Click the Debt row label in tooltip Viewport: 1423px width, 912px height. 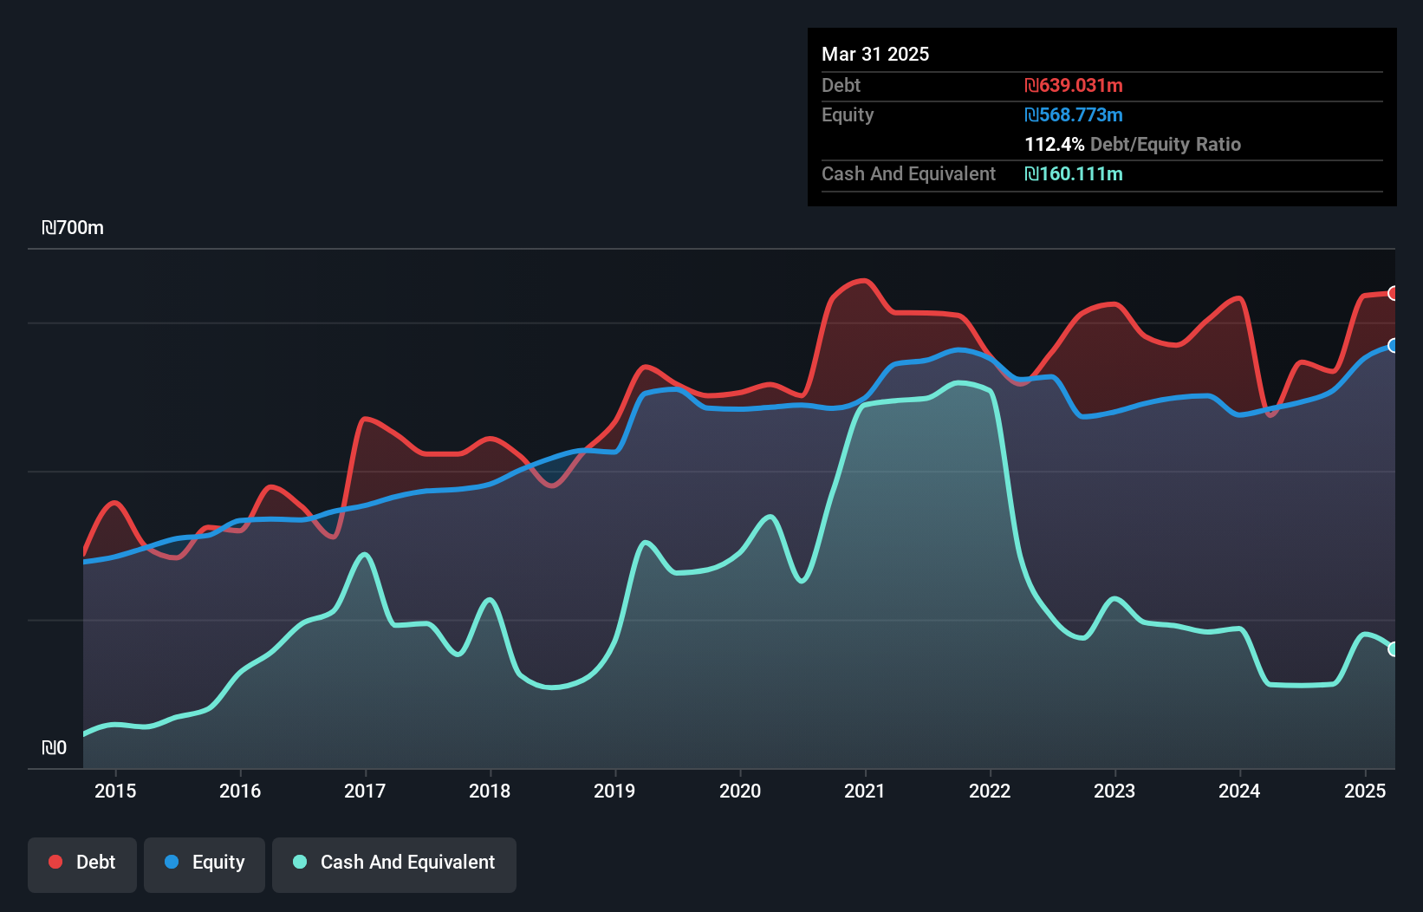point(841,85)
